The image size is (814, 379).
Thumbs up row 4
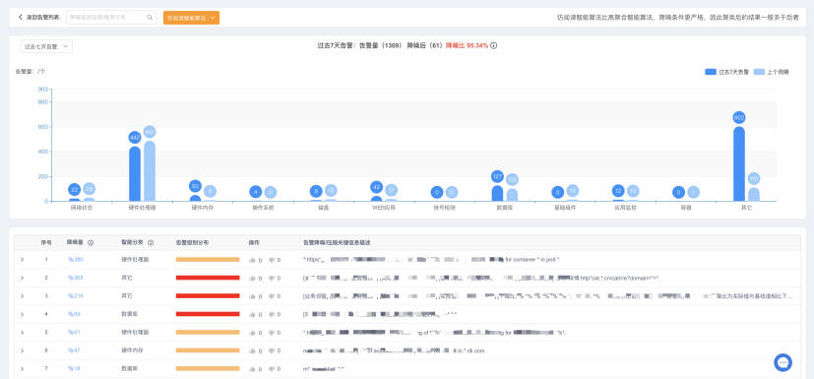point(252,315)
